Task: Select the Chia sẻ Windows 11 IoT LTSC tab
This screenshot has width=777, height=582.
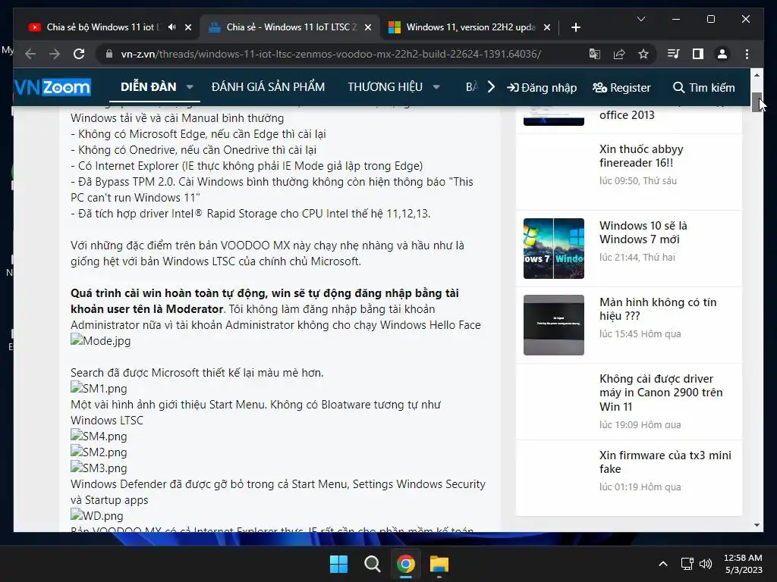Action: (291, 27)
